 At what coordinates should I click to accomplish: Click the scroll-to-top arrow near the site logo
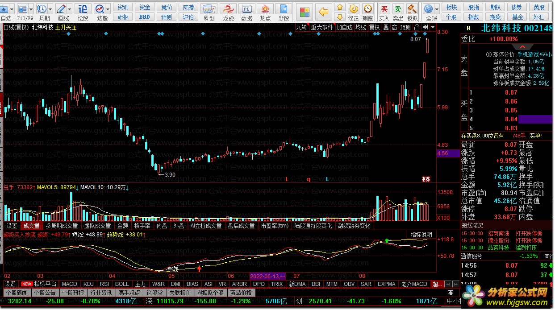451,293
